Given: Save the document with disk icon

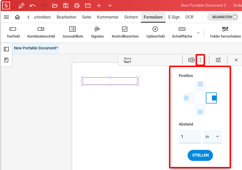Looking at the screenshot, I should pyautogui.click(x=66, y=6).
